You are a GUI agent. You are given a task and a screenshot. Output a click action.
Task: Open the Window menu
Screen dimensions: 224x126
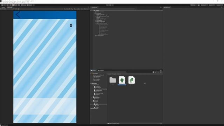[24, 3]
